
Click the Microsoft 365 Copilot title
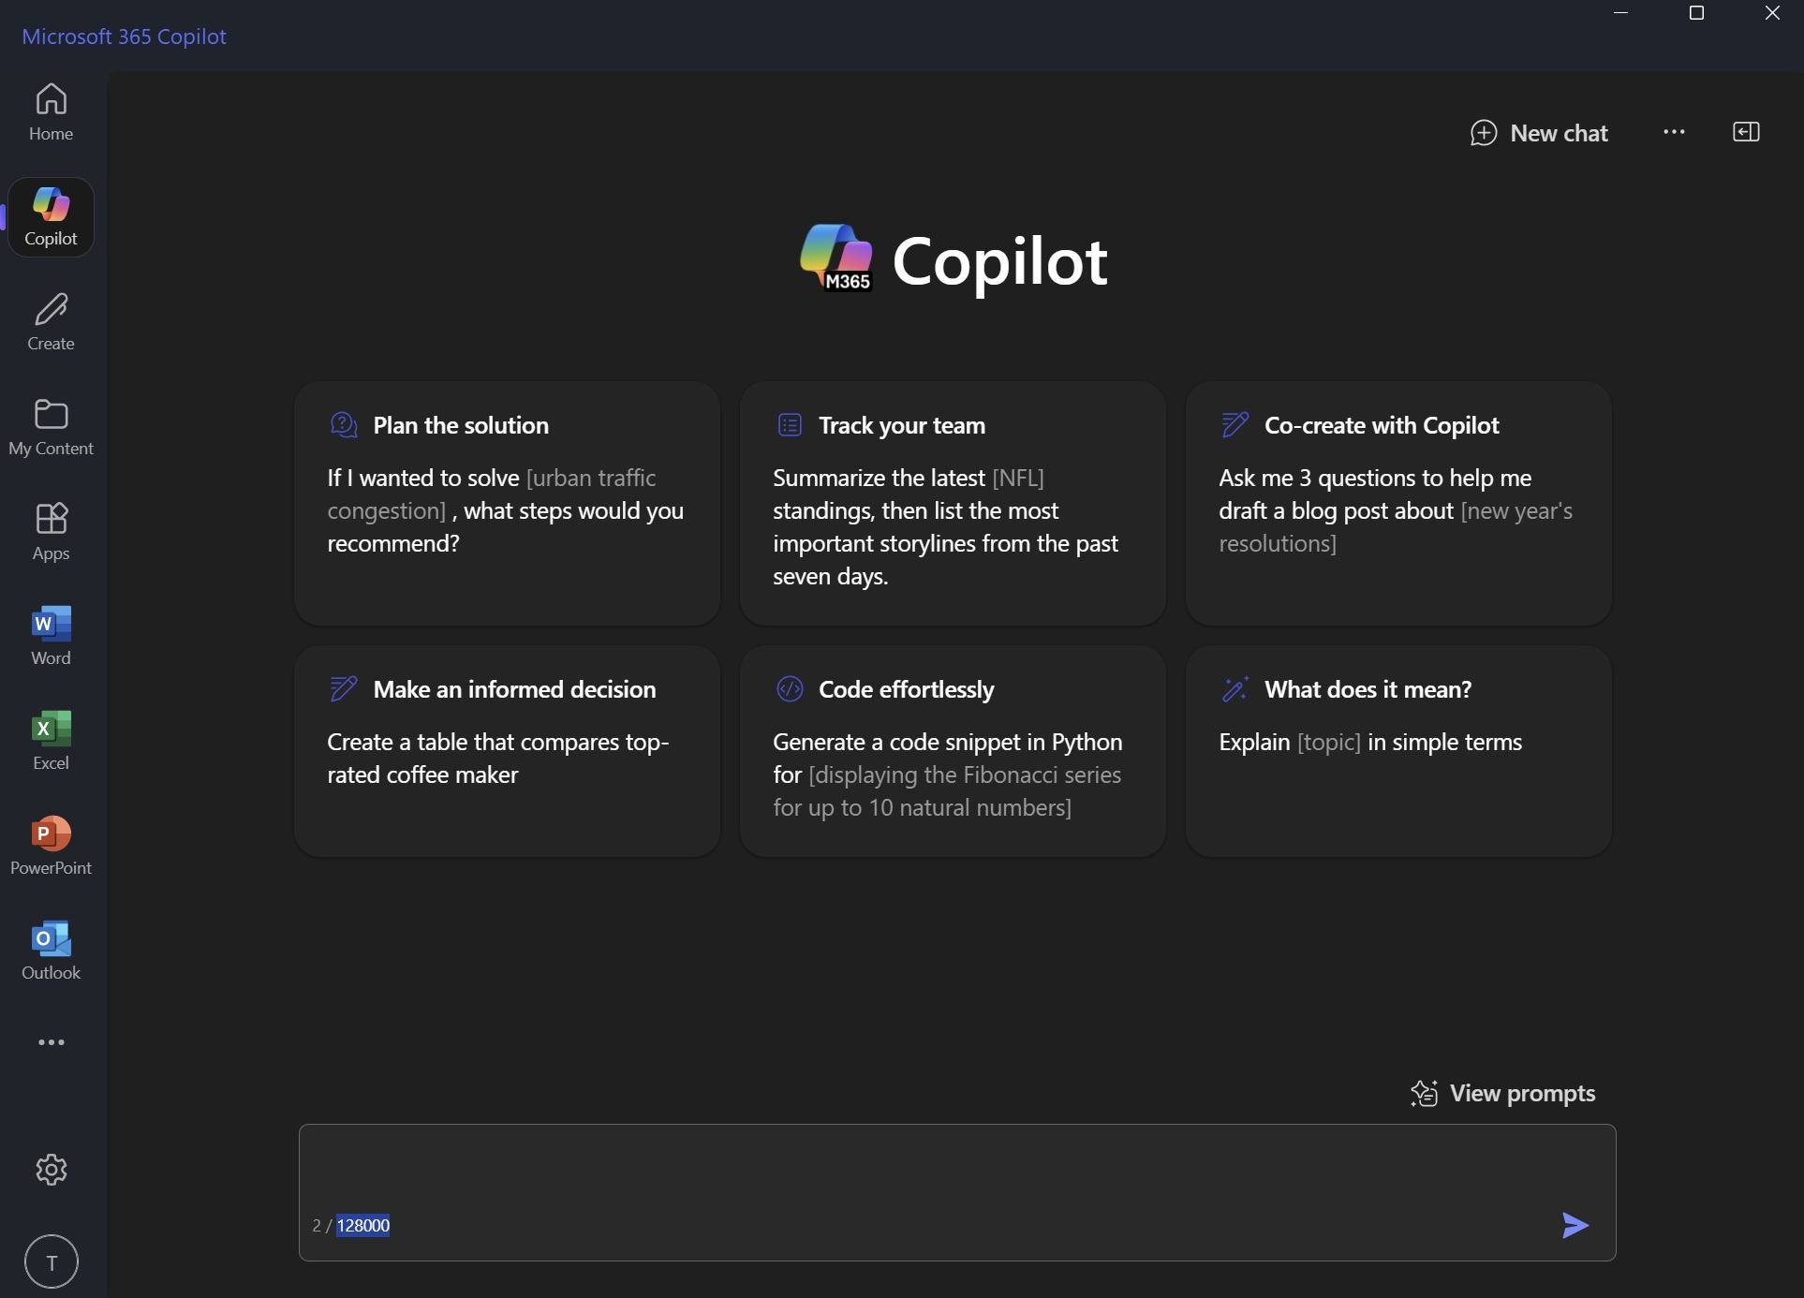coord(125,37)
